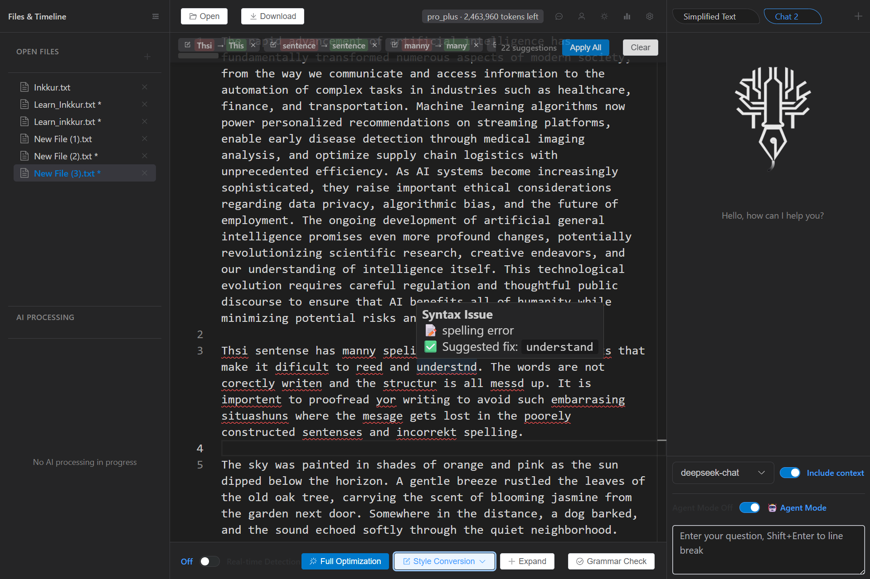870x579 pixels.
Task: Open settings gear icon
Action: [650, 16]
